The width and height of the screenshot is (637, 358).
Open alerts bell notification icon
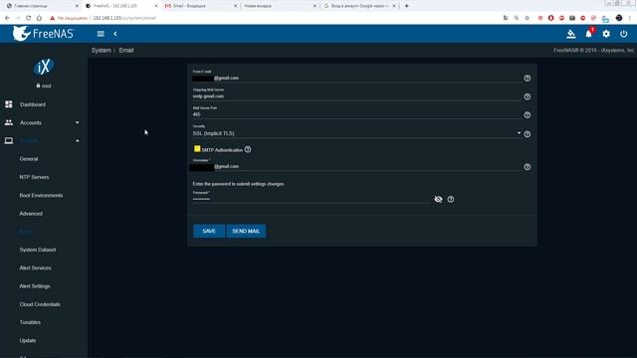point(588,34)
